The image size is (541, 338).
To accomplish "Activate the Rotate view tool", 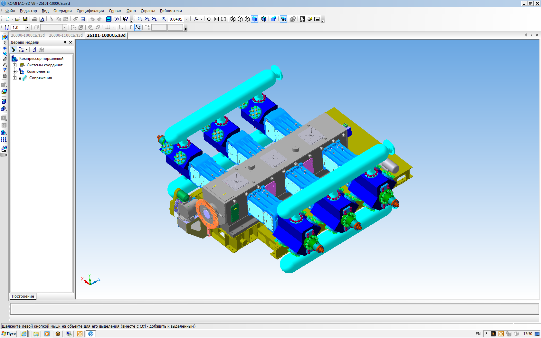I will [223, 19].
